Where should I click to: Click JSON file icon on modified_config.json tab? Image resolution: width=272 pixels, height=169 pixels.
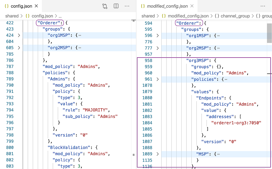[x=143, y=6]
